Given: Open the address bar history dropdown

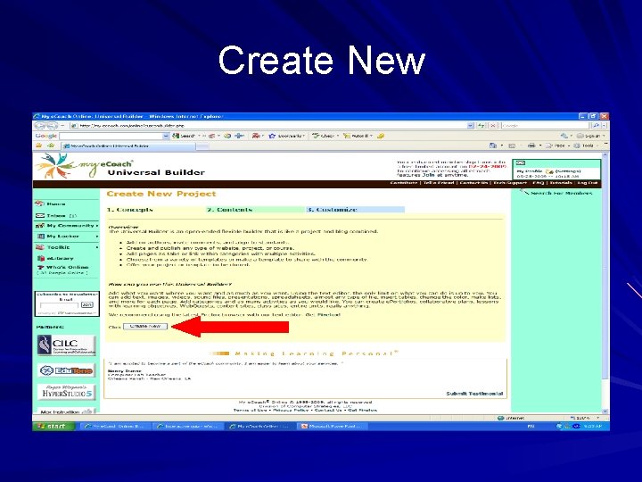Looking at the screenshot, I should pos(471,126).
